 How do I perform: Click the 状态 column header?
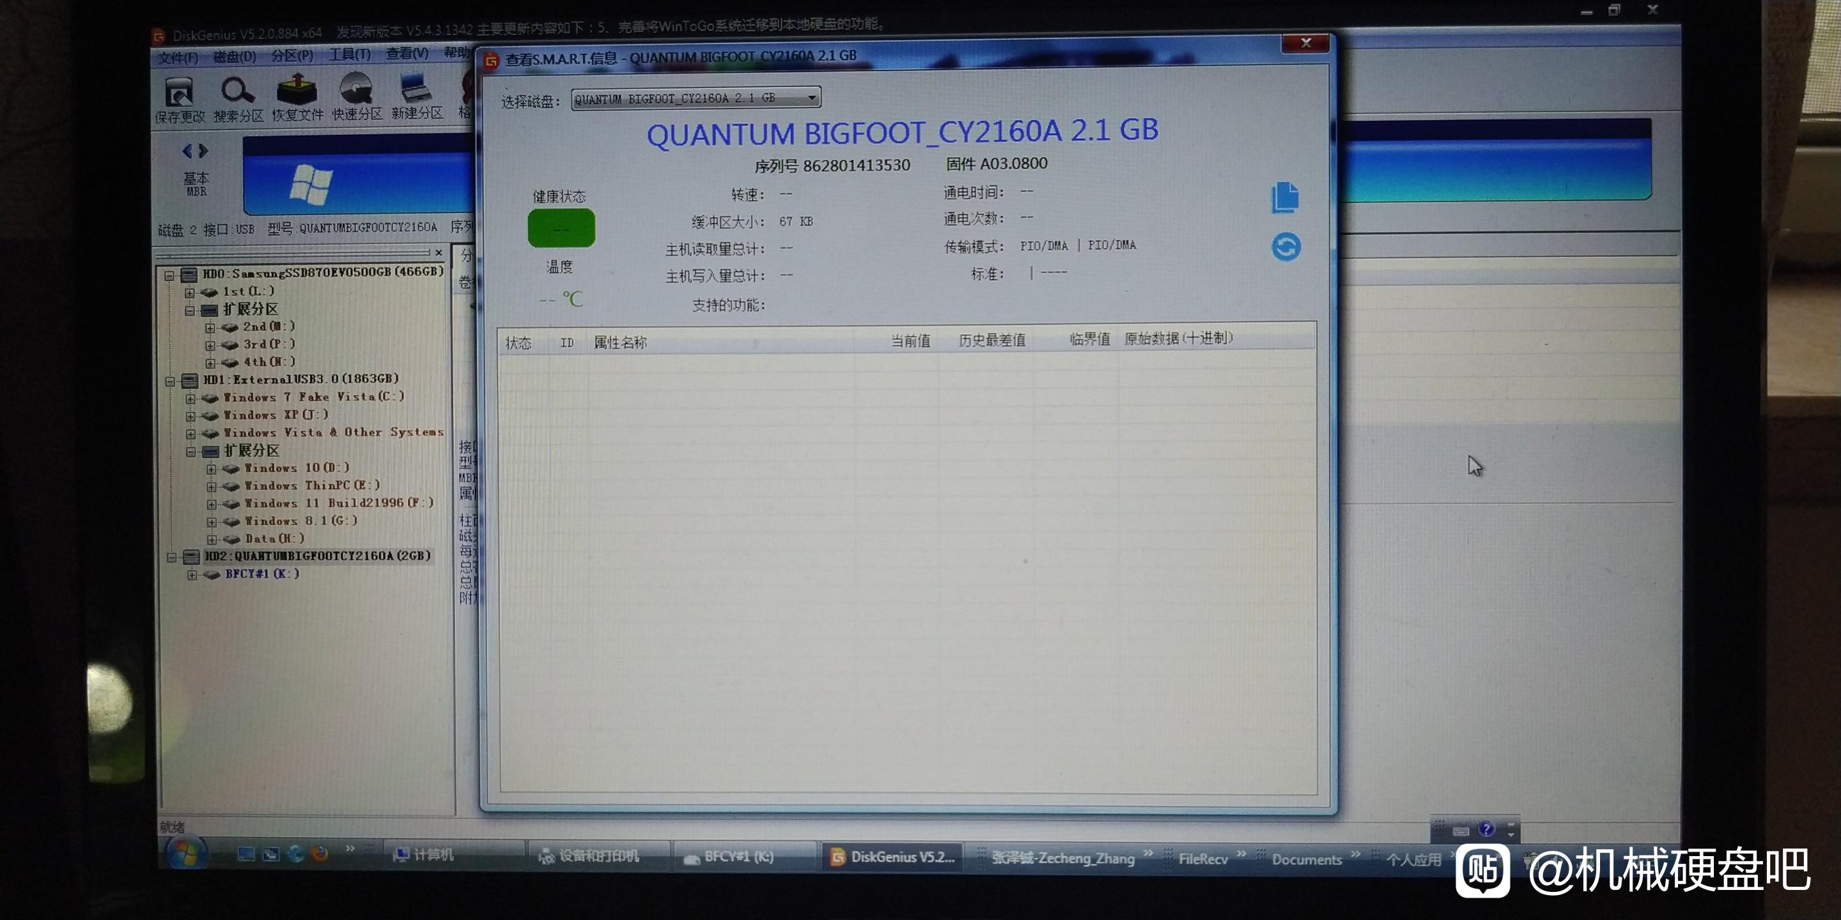(519, 344)
